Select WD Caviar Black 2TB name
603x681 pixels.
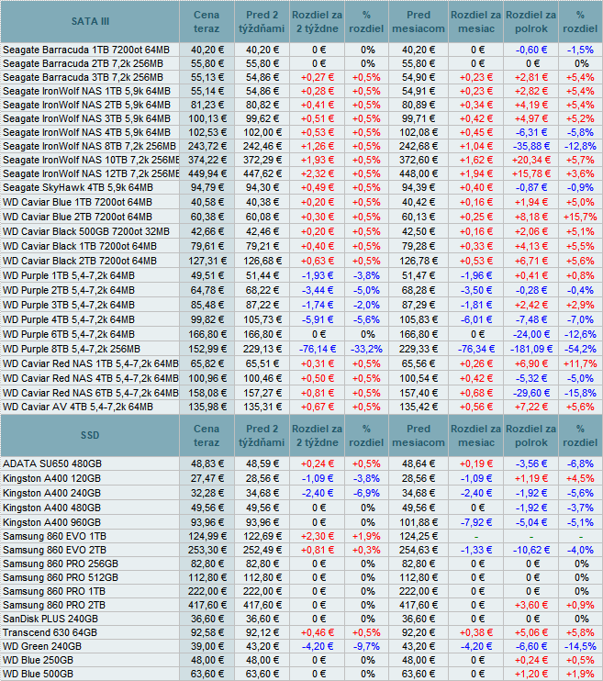point(80,261)
